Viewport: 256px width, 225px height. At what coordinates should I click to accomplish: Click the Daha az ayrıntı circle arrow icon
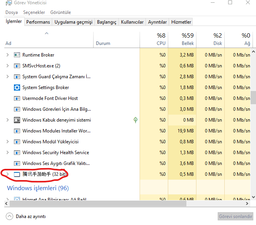[9, 216]
